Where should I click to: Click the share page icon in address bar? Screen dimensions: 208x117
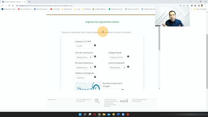click(x=184, y=6)
